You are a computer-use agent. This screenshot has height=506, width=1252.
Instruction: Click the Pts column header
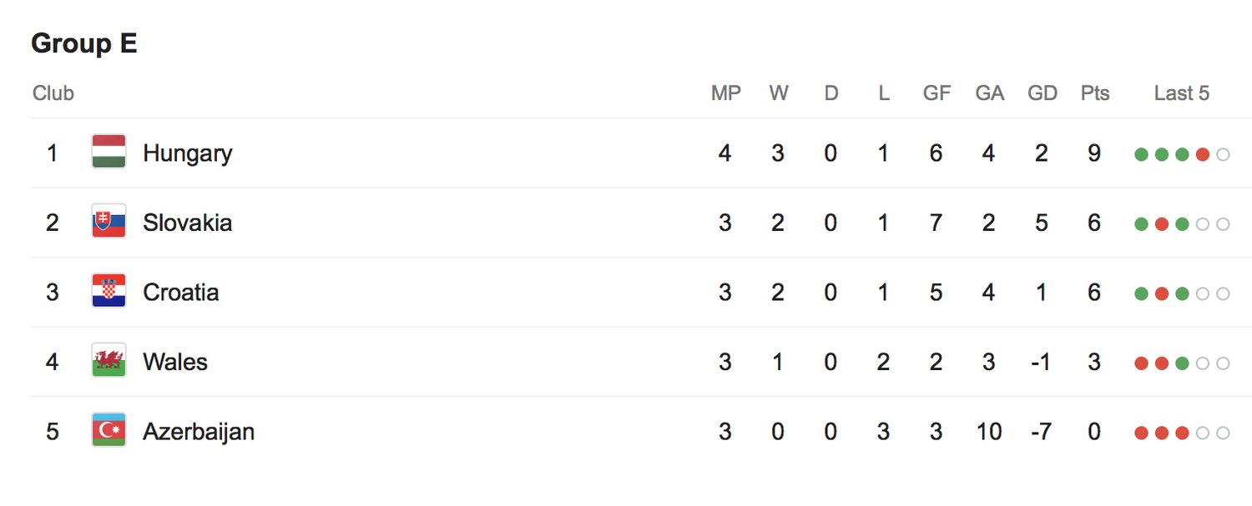[x=1094, y=93]
